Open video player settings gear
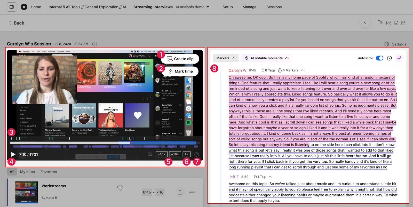413x207 pixels. [197, 154]
